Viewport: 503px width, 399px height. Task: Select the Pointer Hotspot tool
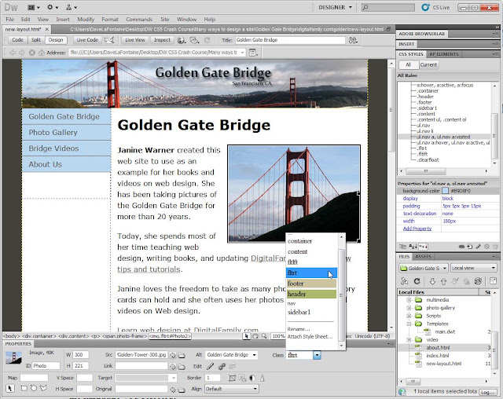tap(10, 388)
